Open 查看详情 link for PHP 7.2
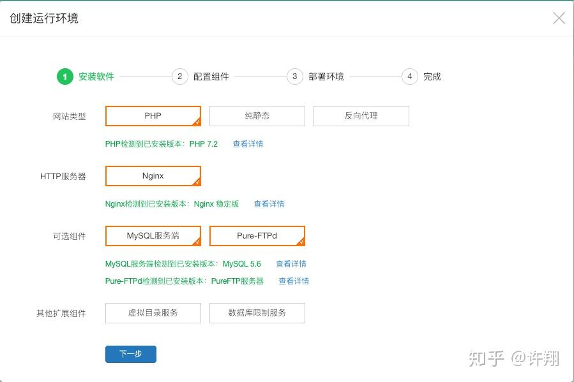Image resolution: width=574 pixels, height=382 pixels. (248, 144)
